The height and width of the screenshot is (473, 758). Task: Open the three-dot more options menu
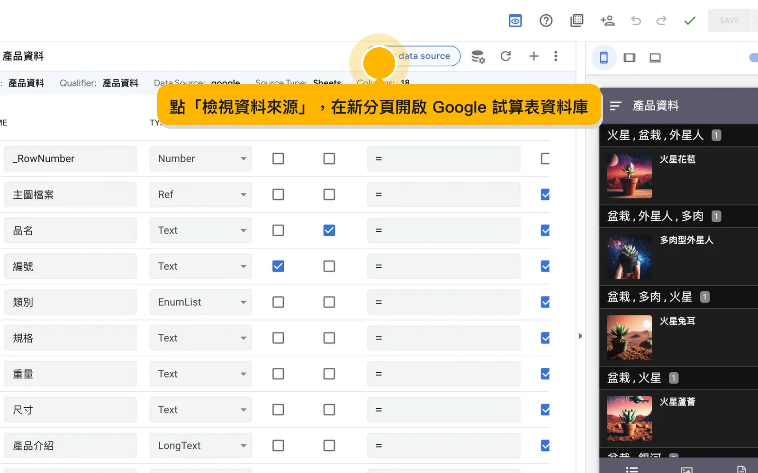pyautogui.click(x=556, y=56)
